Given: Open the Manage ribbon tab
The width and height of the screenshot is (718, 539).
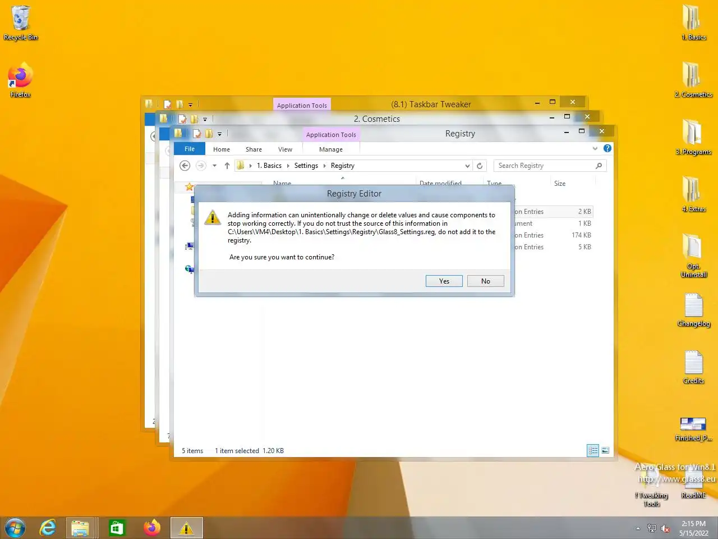Looking at the screenshot, I should tap(331, 149).
